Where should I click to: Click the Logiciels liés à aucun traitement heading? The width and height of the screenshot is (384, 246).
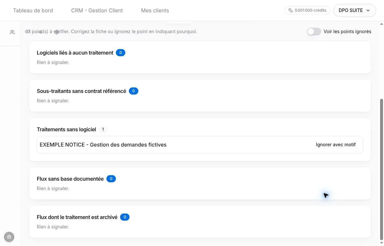(75, 53)
